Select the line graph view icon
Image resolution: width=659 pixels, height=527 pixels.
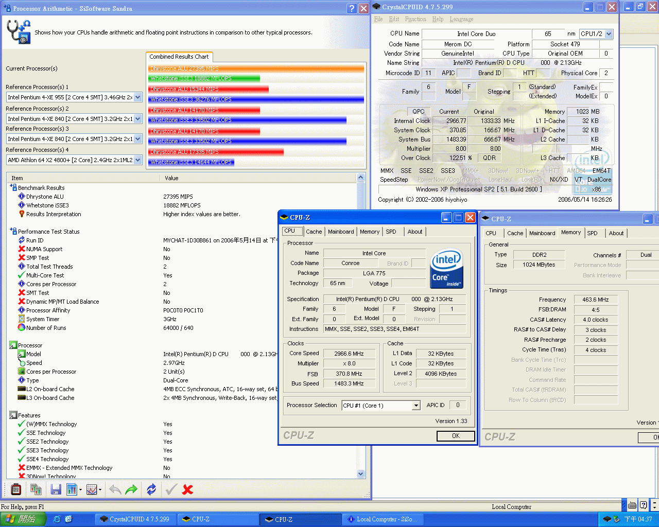92,489
